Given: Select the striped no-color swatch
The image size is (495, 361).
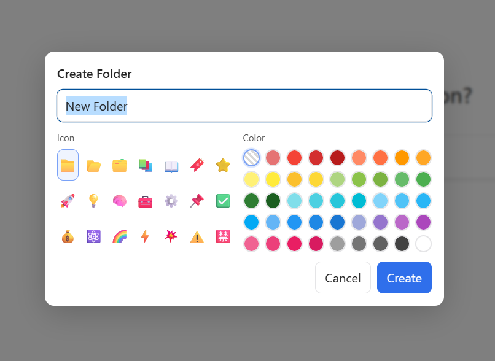Looking at the screenshot, I should [x=252, y=158].
